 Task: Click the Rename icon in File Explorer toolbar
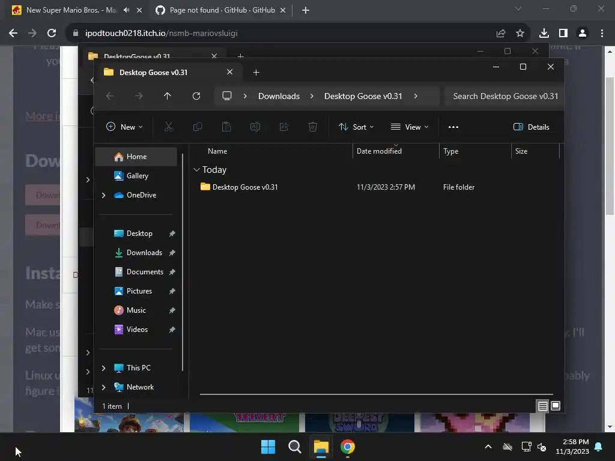pos(255,127)
